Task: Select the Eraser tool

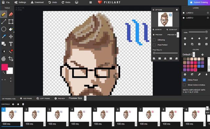Action: [x=11, y=14]
